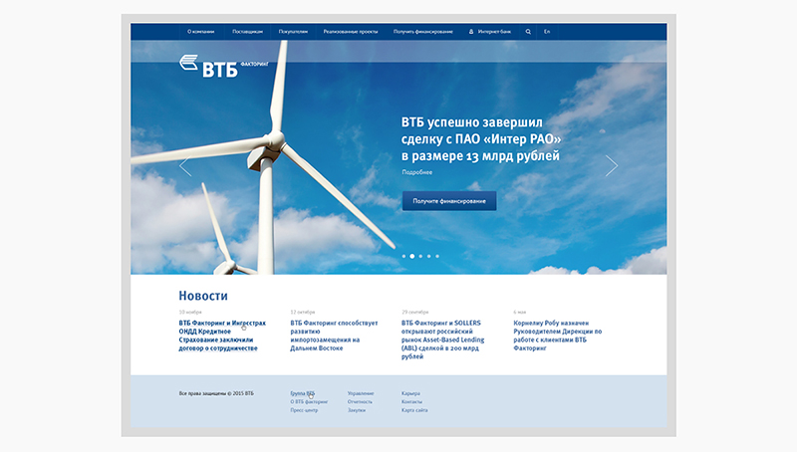
Task: Click 'Получите финансирование' button
Action: click(449, 200)
